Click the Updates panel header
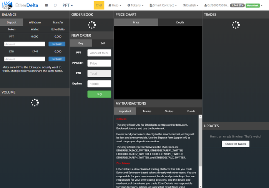This screenshot has width=269, height=188. (236, 126)
